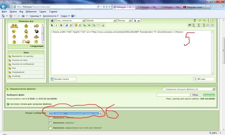Click the browser back arrow
The image size is (225, 135).
tap(4, 6)
